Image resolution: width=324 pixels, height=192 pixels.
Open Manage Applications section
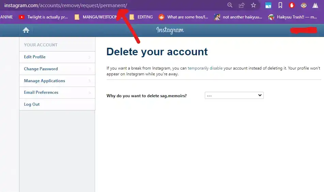(x=57, y=81)
